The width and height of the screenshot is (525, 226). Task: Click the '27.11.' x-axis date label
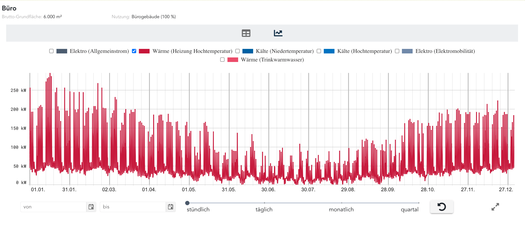[x=468, y=190]
